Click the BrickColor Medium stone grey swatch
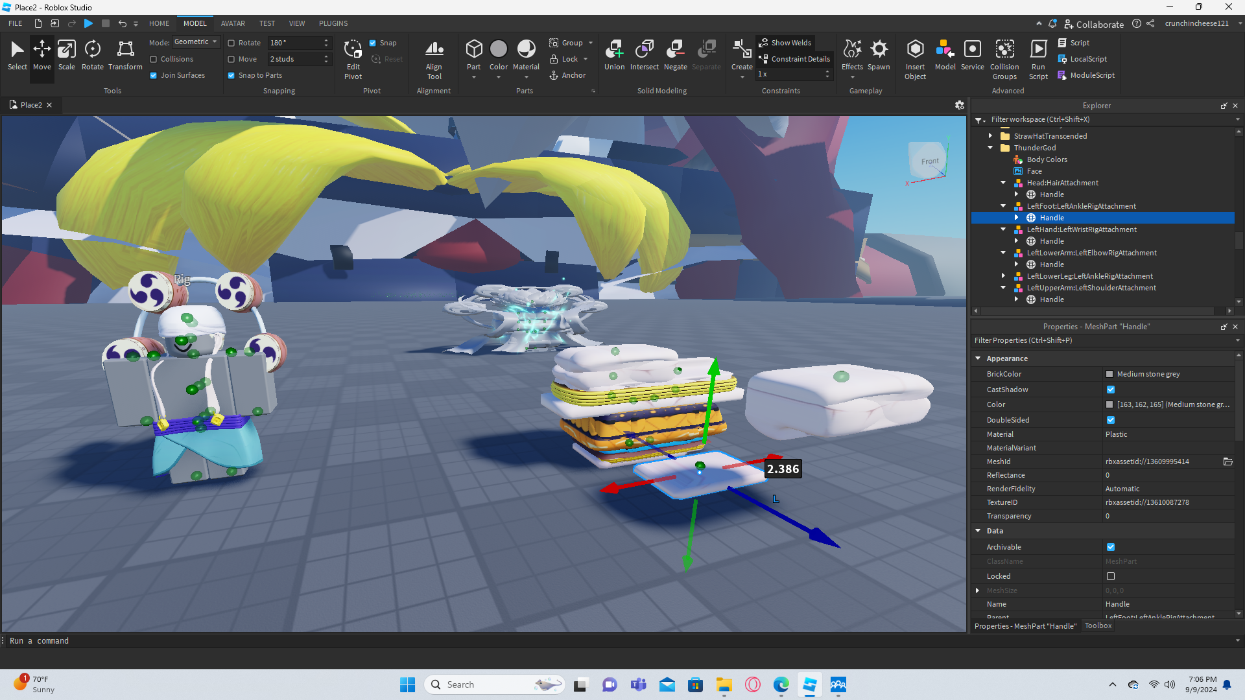Image resolution: width=1245 pixels, height=700 pixels. tap(1109, 374)
